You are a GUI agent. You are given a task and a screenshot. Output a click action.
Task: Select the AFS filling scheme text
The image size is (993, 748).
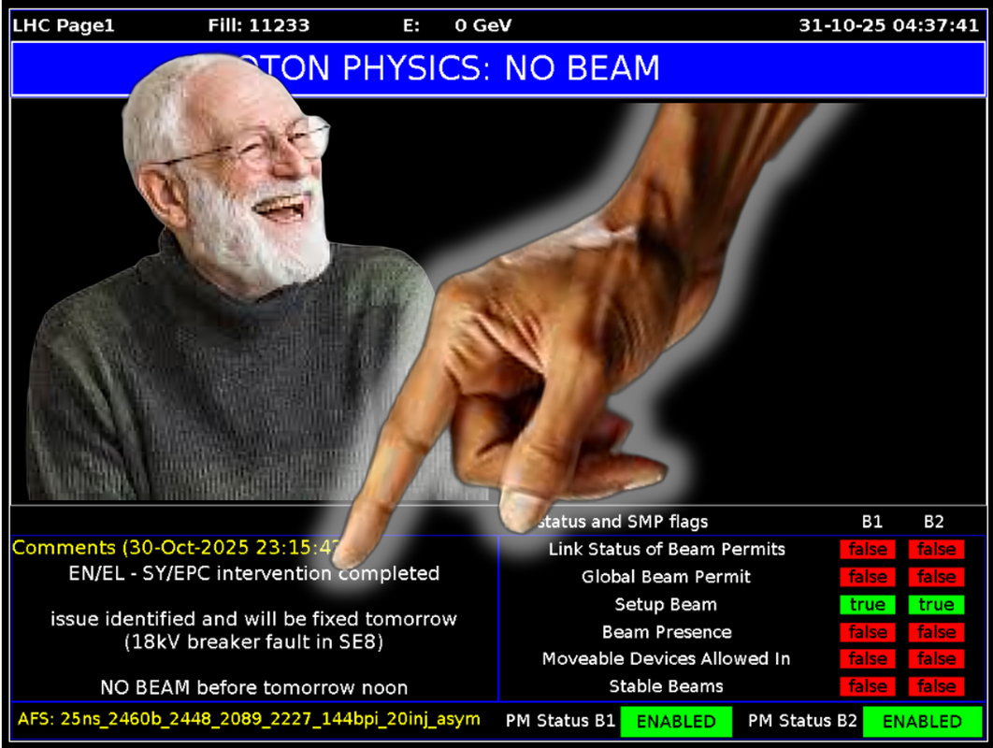[x=249, y=719]
